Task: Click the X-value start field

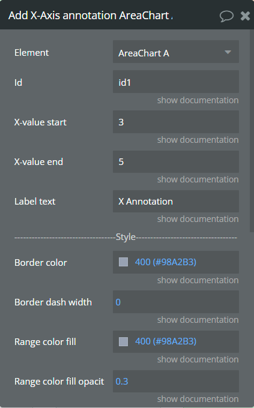Action: (175, 122)
